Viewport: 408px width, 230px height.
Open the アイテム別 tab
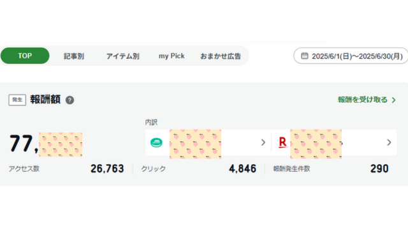pyautogui.click(x=123, y=56)
